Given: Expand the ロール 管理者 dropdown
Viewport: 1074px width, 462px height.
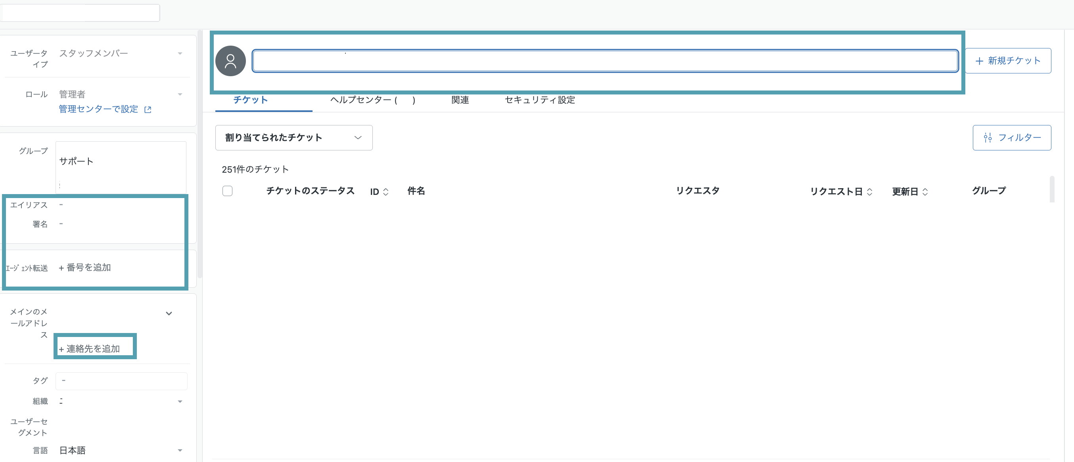Looking at the screenshot, I should (x=180, y=94).
